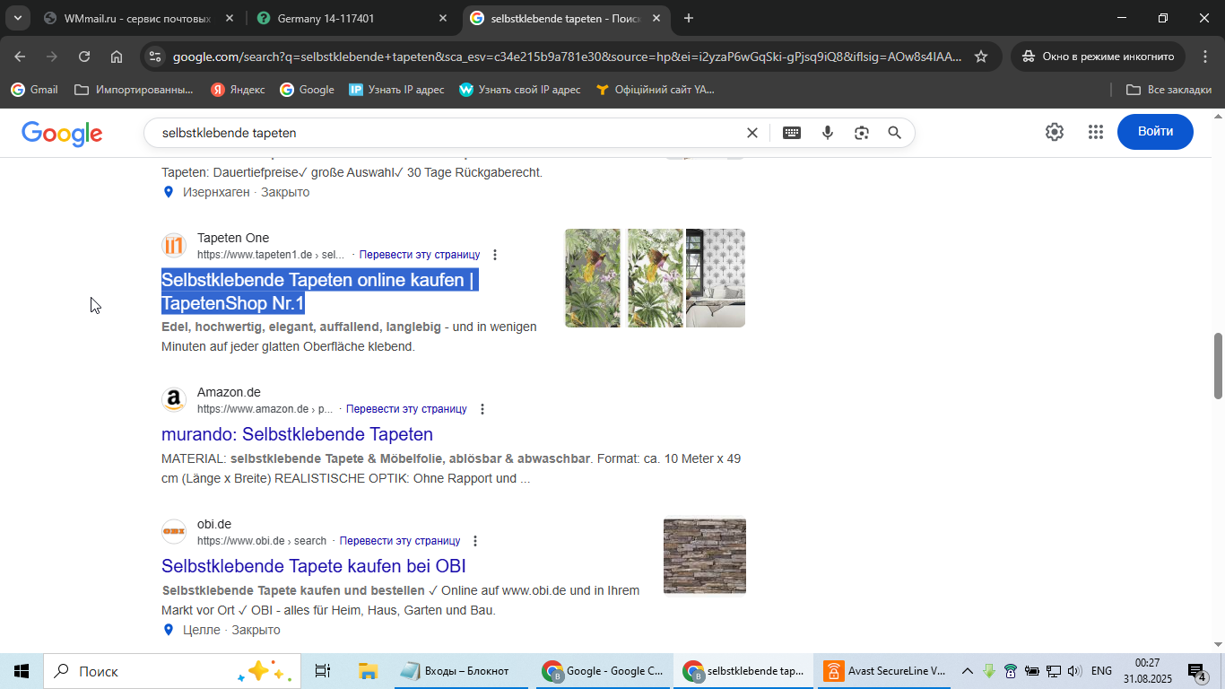Close the Germany 14-117401 tab
The width and height of the screenshot is (1225, 689).
click(443, 18)
